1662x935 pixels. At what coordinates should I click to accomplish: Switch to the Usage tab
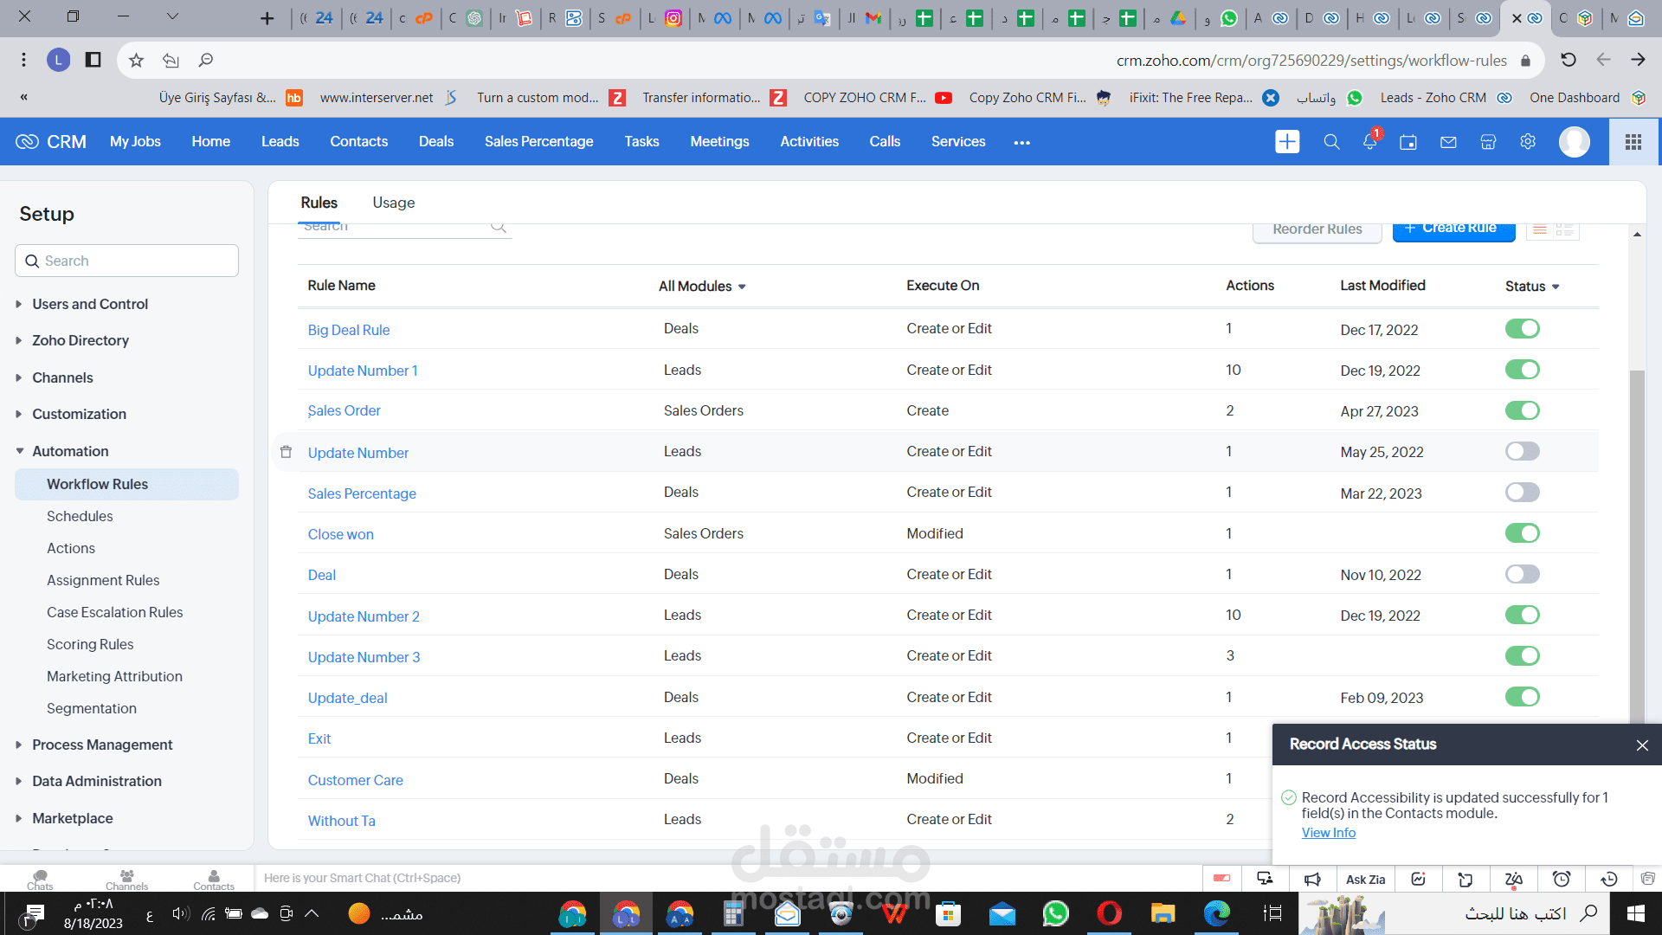[x=393, y=203]
